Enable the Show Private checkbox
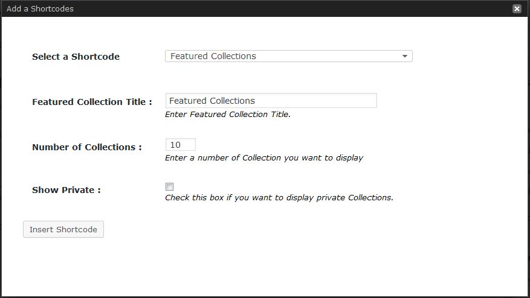 click(x=169, y=187)
